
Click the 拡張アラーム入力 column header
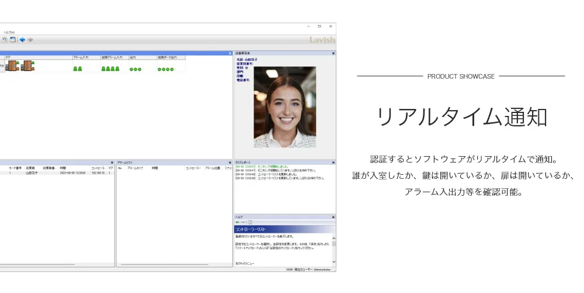[115, 58]
